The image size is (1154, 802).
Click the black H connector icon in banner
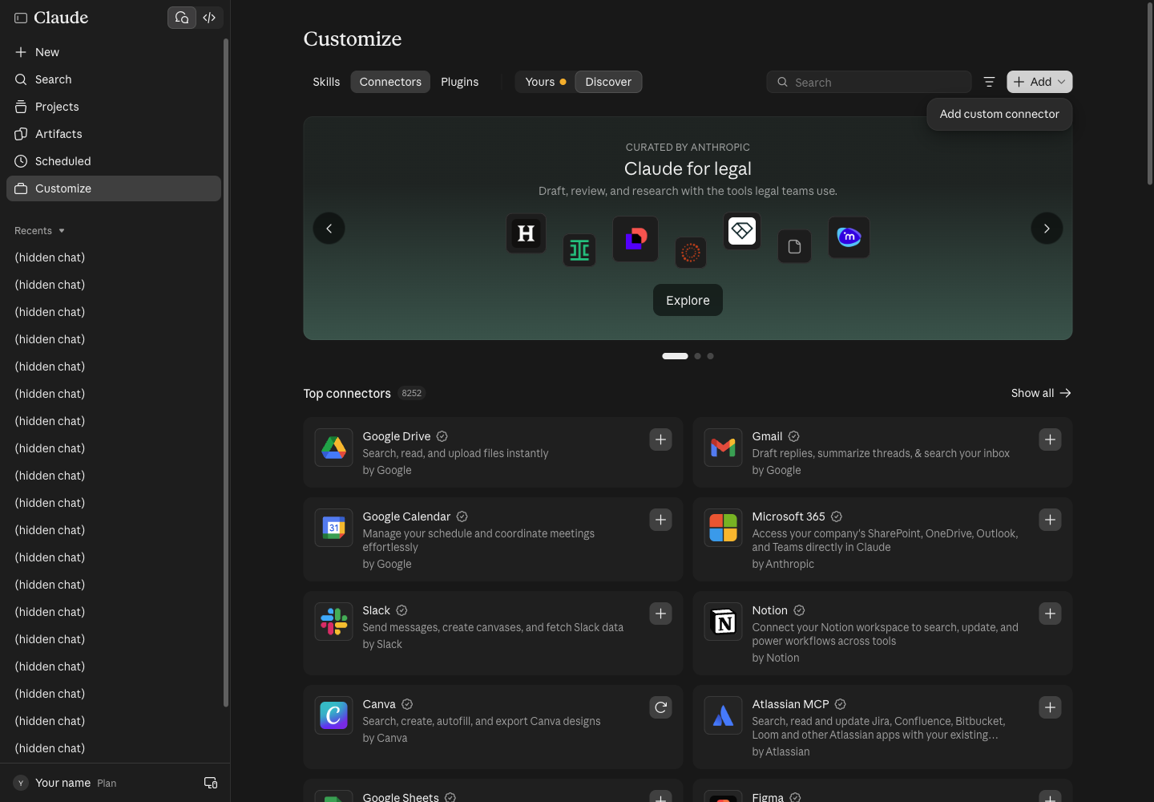[526, 233]
